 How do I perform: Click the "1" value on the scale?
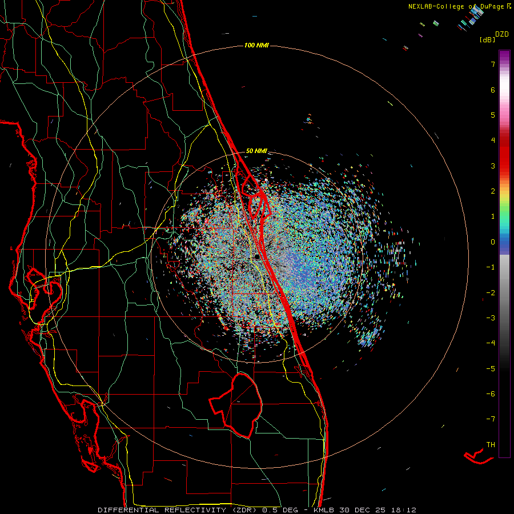(493, 216)
